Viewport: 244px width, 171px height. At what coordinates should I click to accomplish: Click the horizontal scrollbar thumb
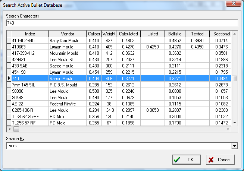pyautogui.click(x=16, y=129)
